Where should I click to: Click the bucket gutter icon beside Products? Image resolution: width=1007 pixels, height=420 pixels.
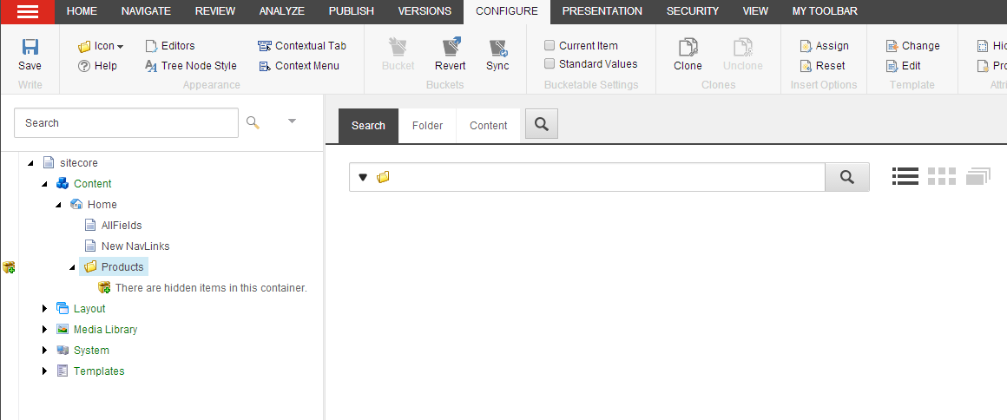click(x=9, y=267)
